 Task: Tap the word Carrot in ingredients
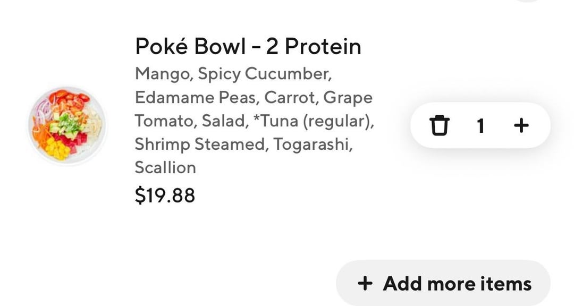coord(290,98)
